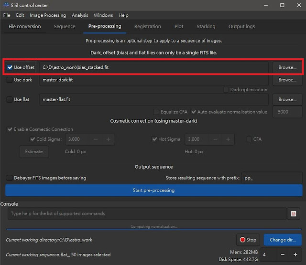Switch to the Stacking tab
Viewport: 306px width, 265px height.
tap(206, 27)
